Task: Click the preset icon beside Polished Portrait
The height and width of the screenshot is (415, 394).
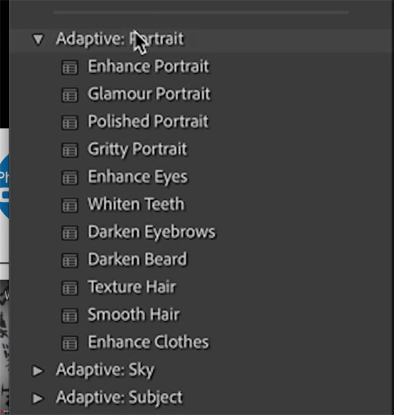Action: [x=70, y=122]
